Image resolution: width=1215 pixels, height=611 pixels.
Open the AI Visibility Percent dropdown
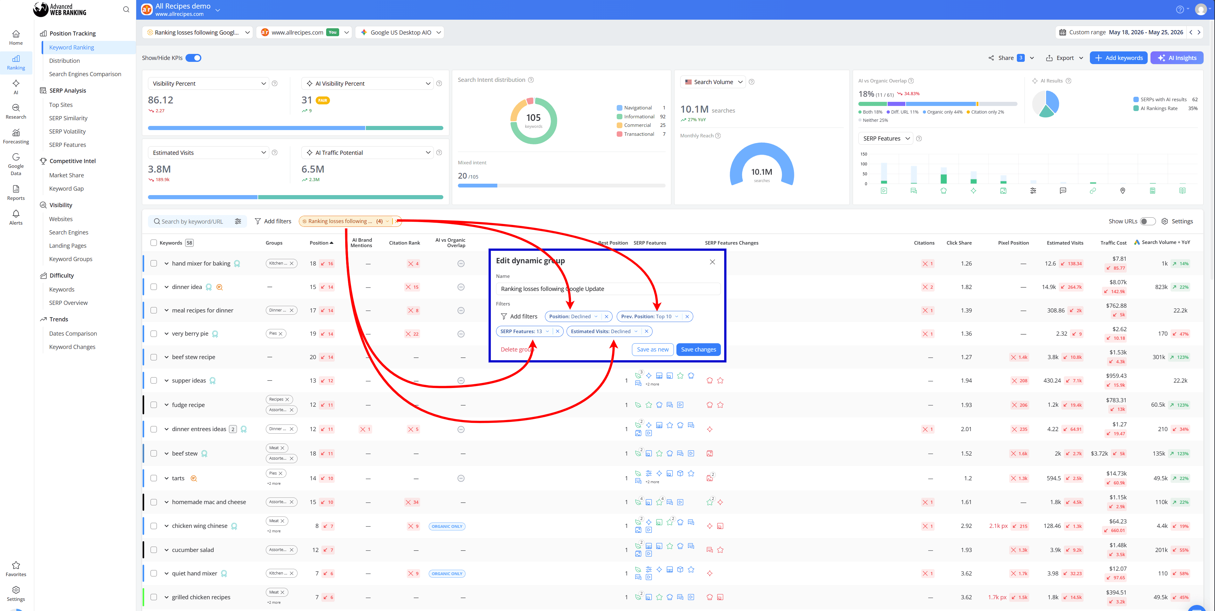click(367, 83)
